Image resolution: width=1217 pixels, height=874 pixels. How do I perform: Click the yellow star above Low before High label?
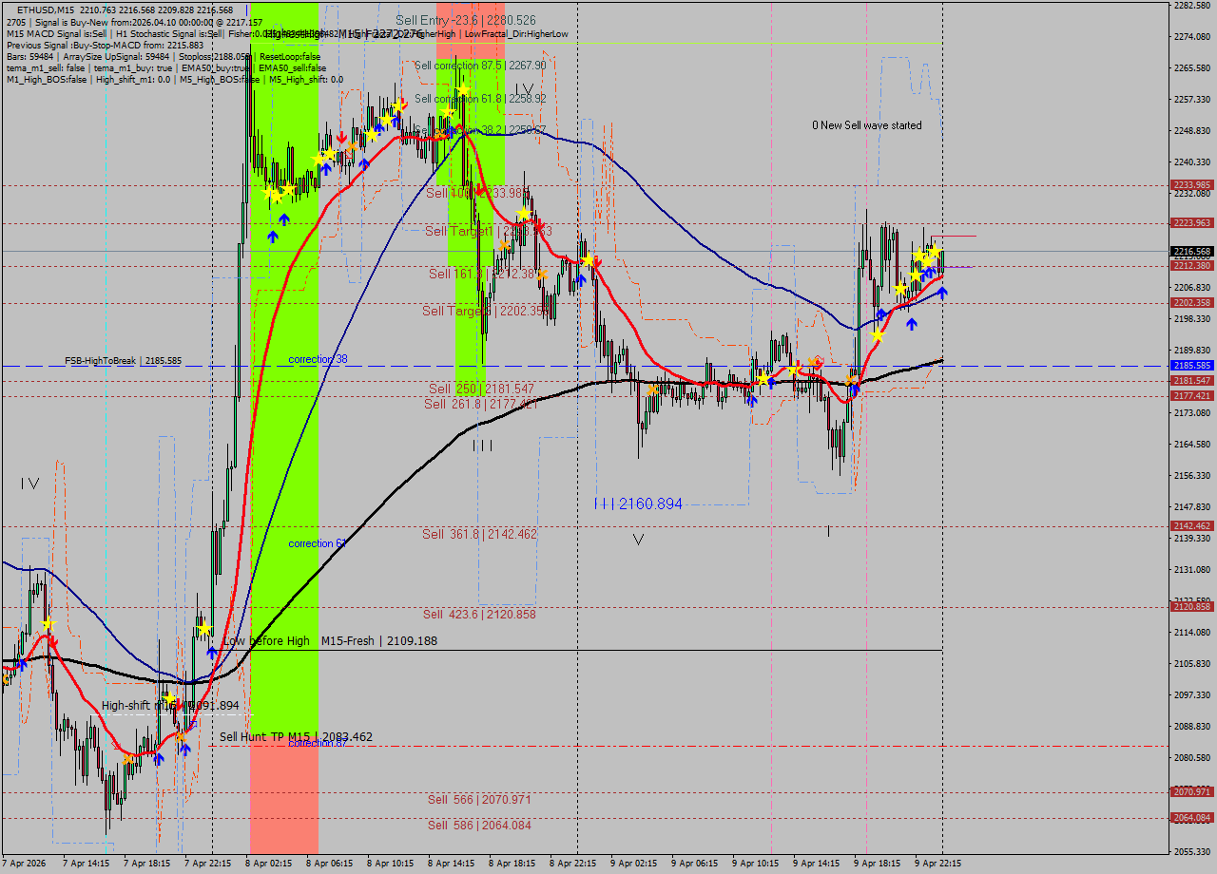coord(204,629)
